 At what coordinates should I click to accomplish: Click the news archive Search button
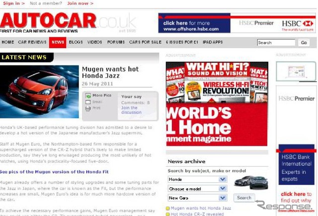(x=244, y=198)
